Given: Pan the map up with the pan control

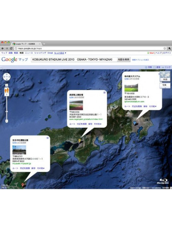Looking at the screenshot, I should pos(7,74).
